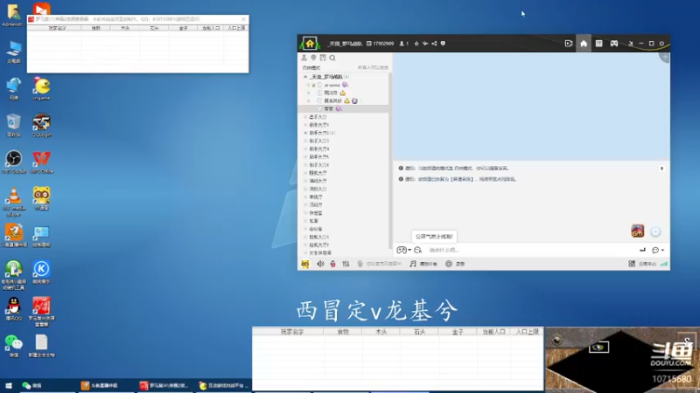
Task: Click the search magnifier in channel sidebar
Action: (332, 58)
